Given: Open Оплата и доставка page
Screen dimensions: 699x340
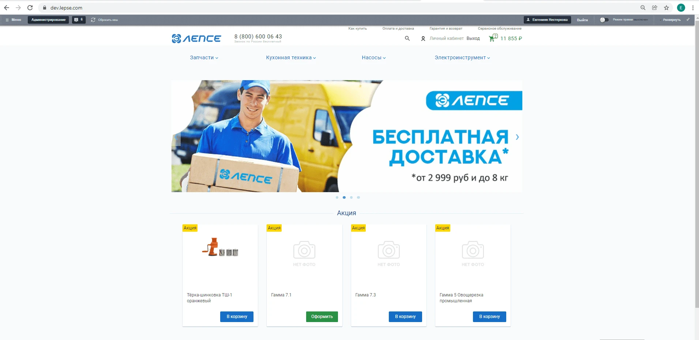Looking at the screenshot, I should pos(398,29).
